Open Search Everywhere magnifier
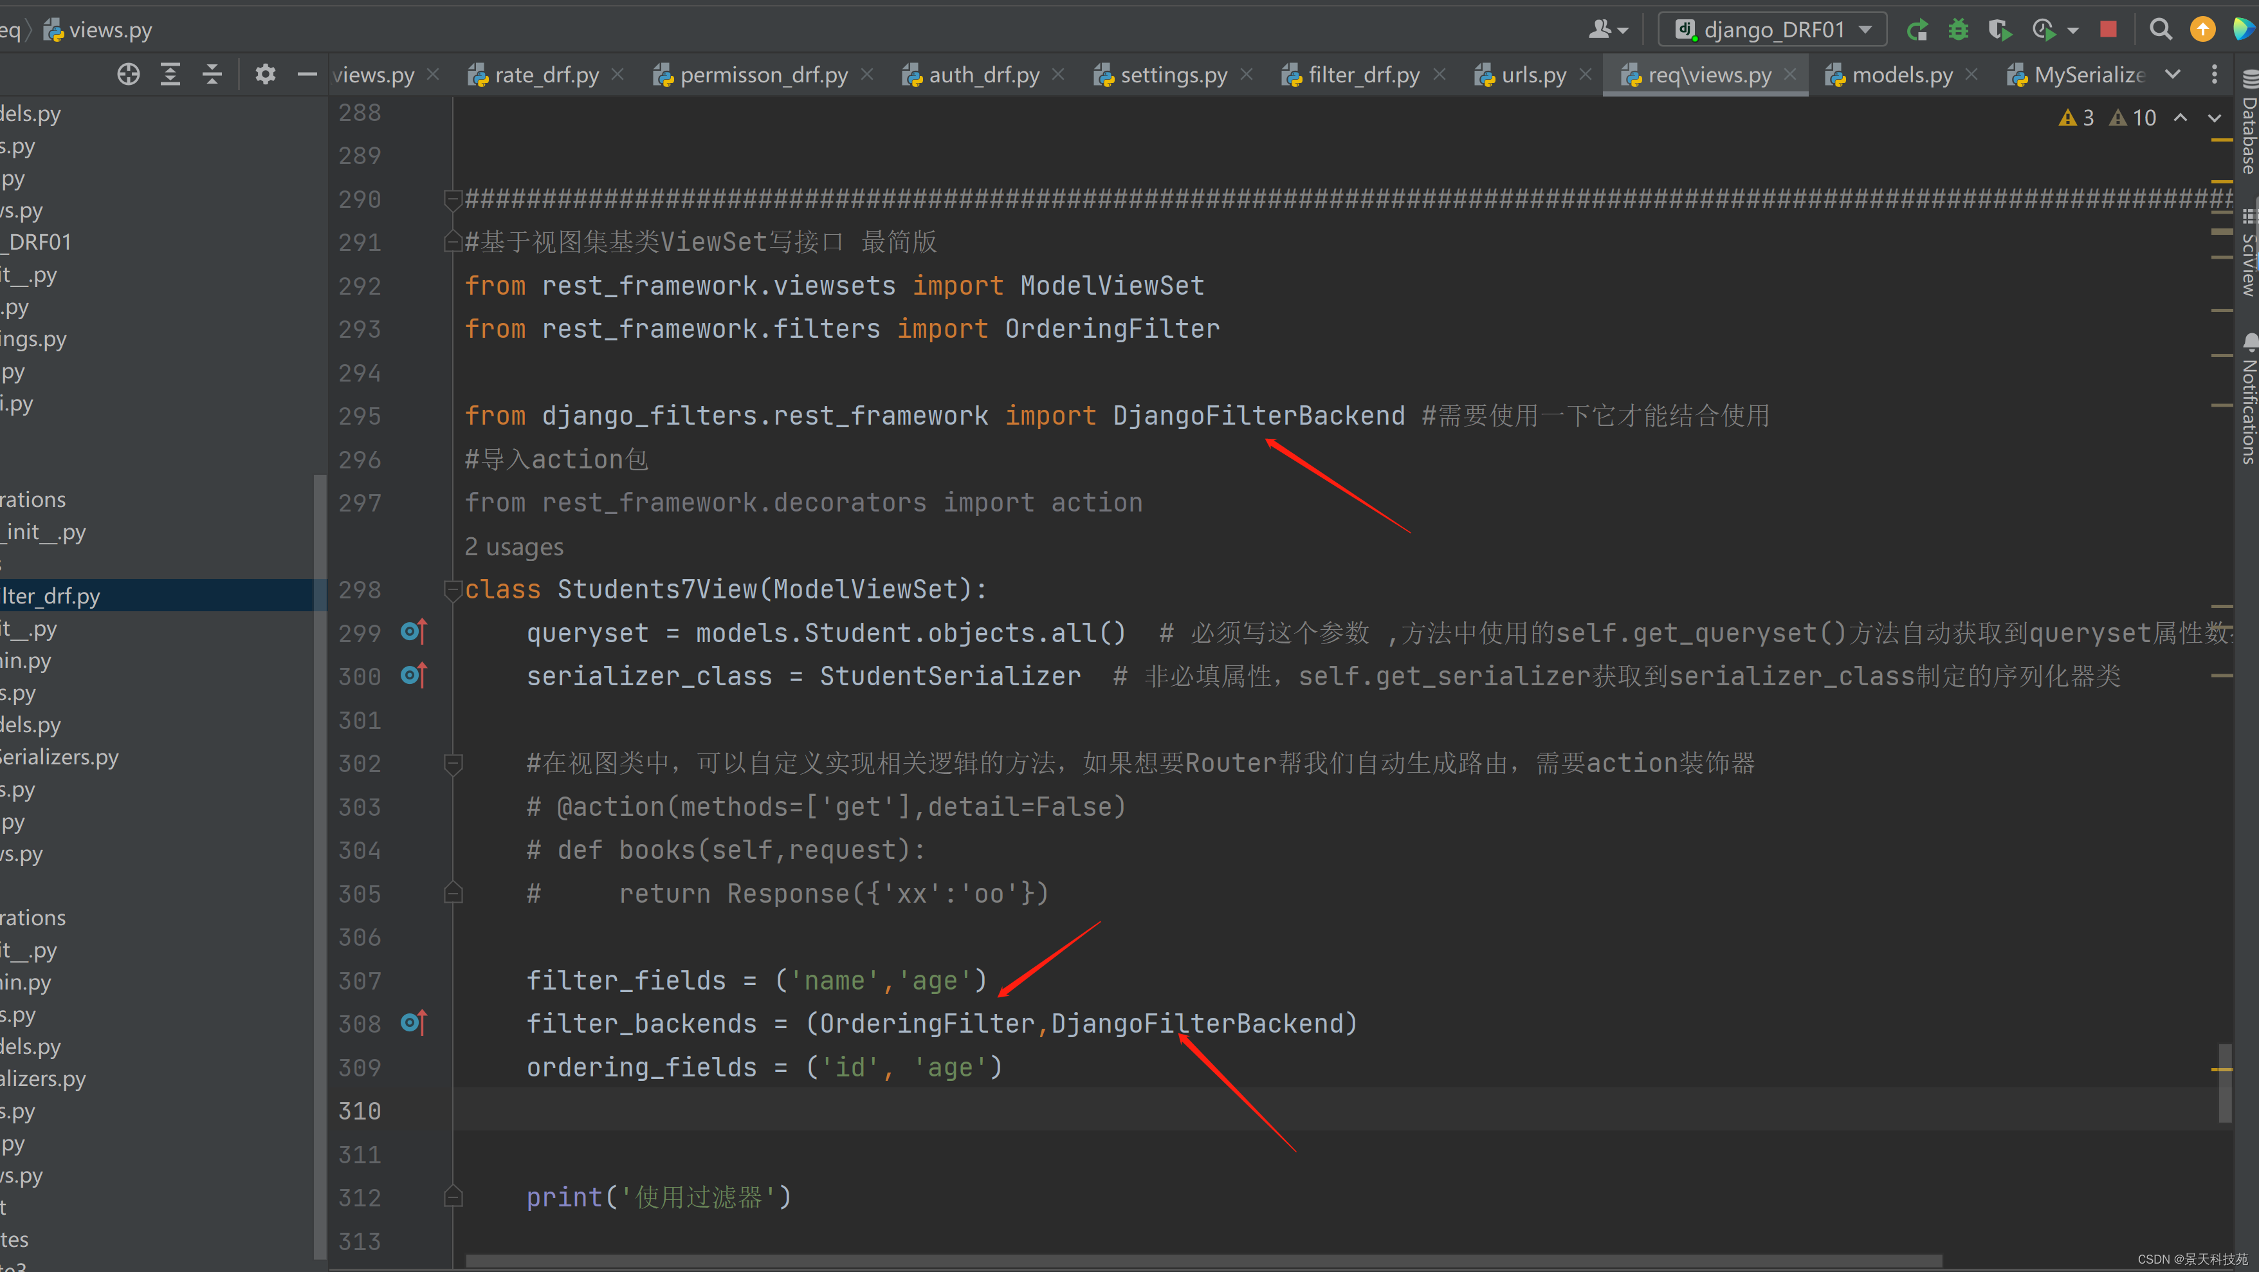 click(x=2161, y=30)
